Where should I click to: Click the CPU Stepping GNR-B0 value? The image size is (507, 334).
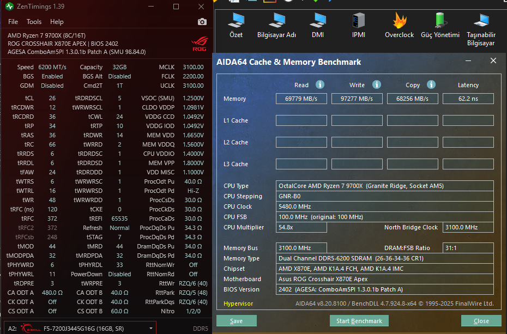(384, 196)
